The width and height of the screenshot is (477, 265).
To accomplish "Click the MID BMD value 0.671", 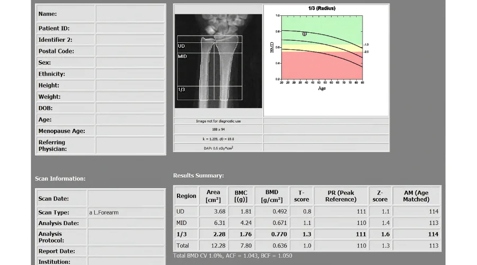I will coord(279,223).
